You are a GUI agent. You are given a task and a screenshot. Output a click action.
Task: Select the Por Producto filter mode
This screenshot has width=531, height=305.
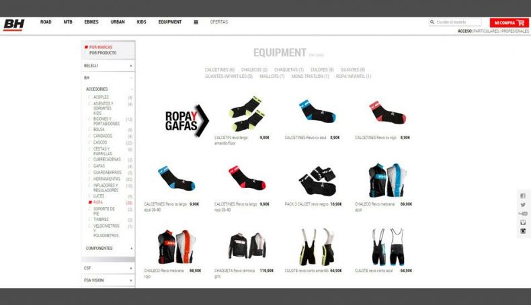pyautogui.click(x=103, y=53)
